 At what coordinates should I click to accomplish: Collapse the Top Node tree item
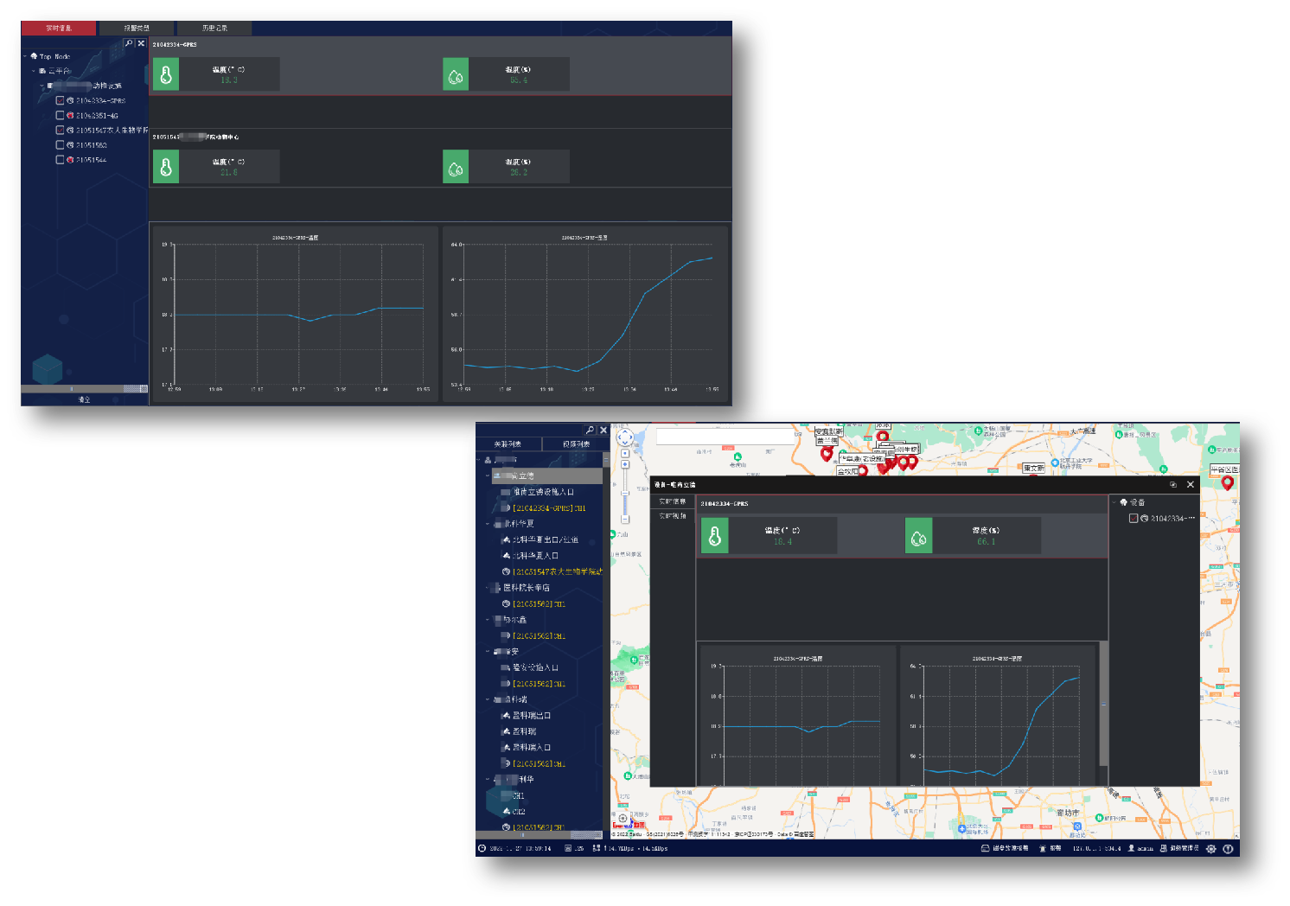pos(25,56)
